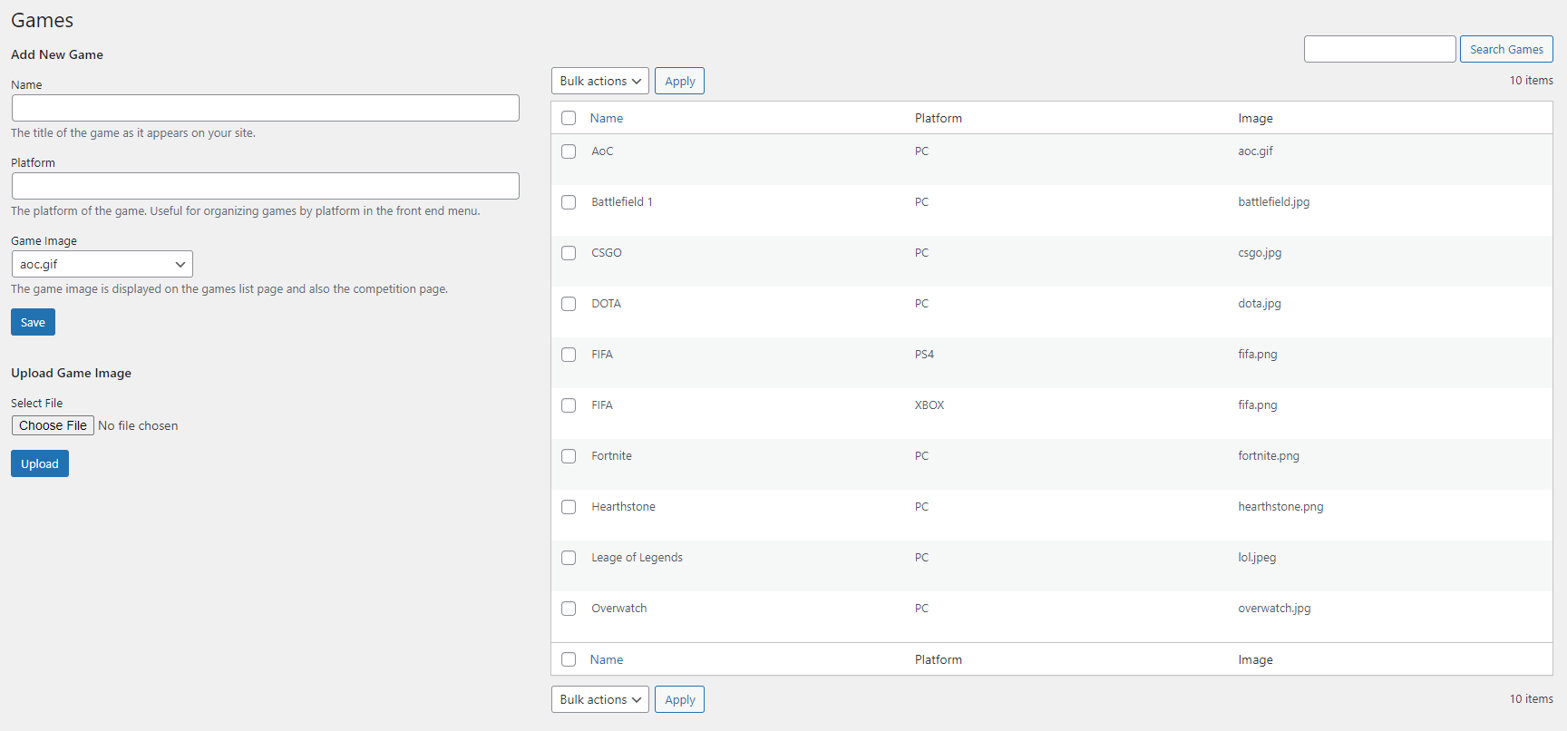Tick the Hearthstone row checkbox
This screenshot has height=731, width=1567.
click(569, 507)
